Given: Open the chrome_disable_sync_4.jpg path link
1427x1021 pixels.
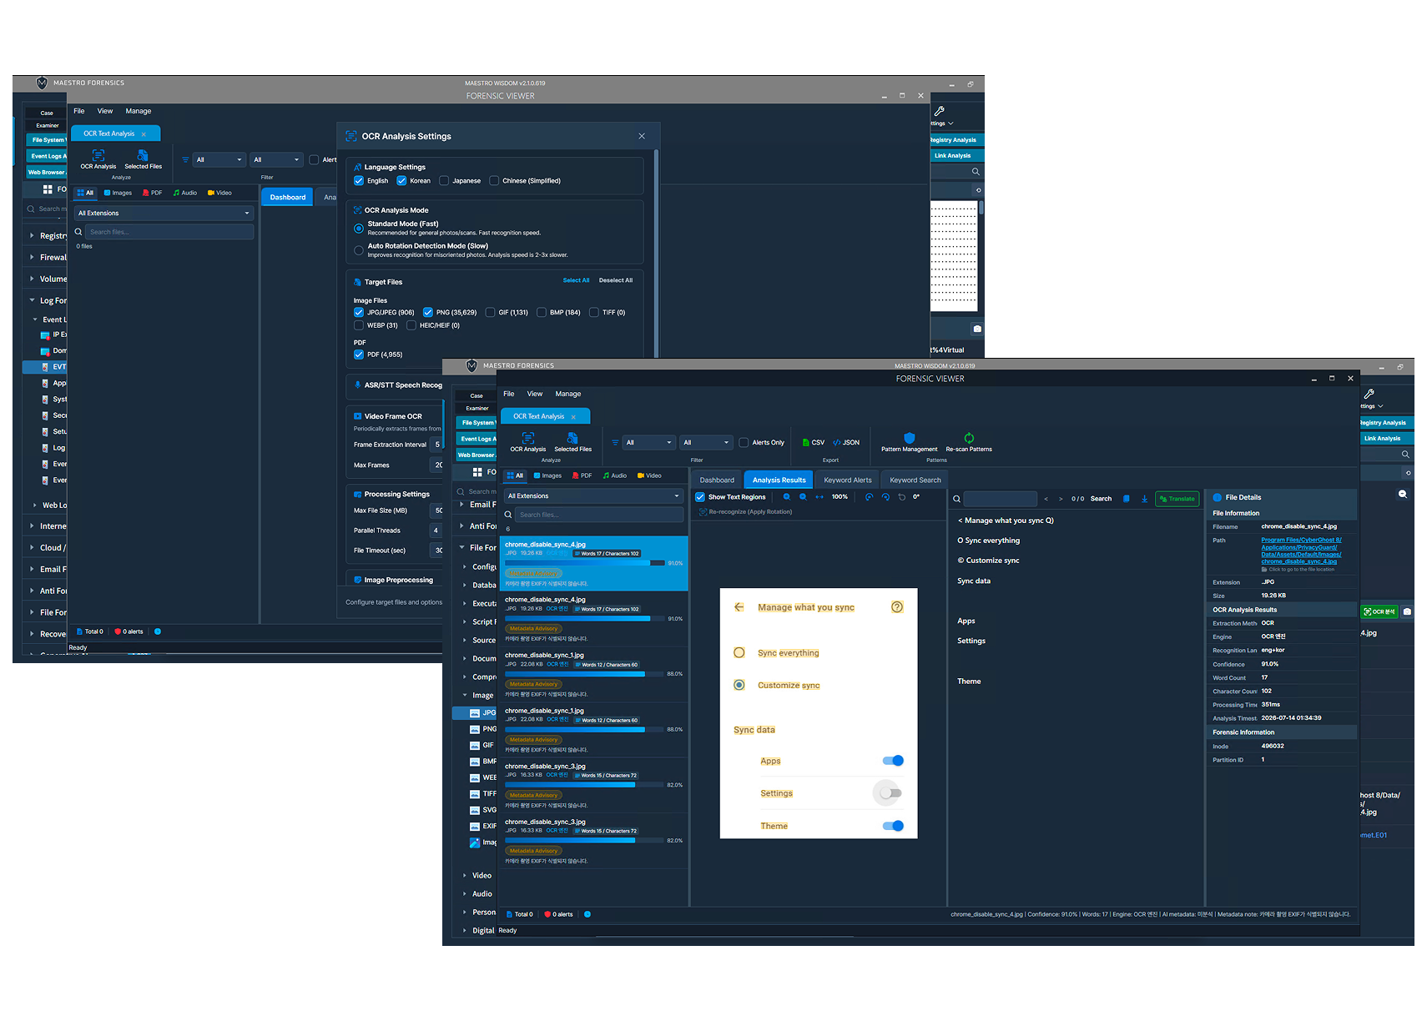Looking at the screenshot, I should pyautogui.click(x=1301, y=551).
